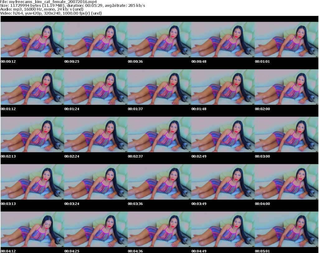Select the thumbnail frame at 00:03:00
This screenshot has height=253, width=319.
point(287,134)
